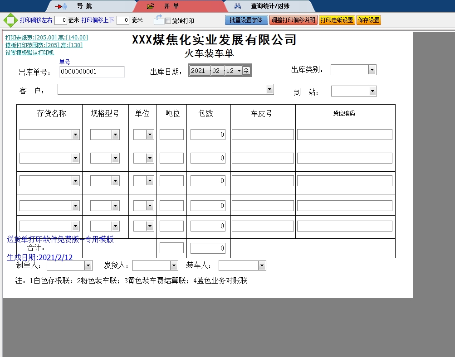Click the 出库单号 input field
Viewport: 455px width, 357px height.
(x=92, y=72)
